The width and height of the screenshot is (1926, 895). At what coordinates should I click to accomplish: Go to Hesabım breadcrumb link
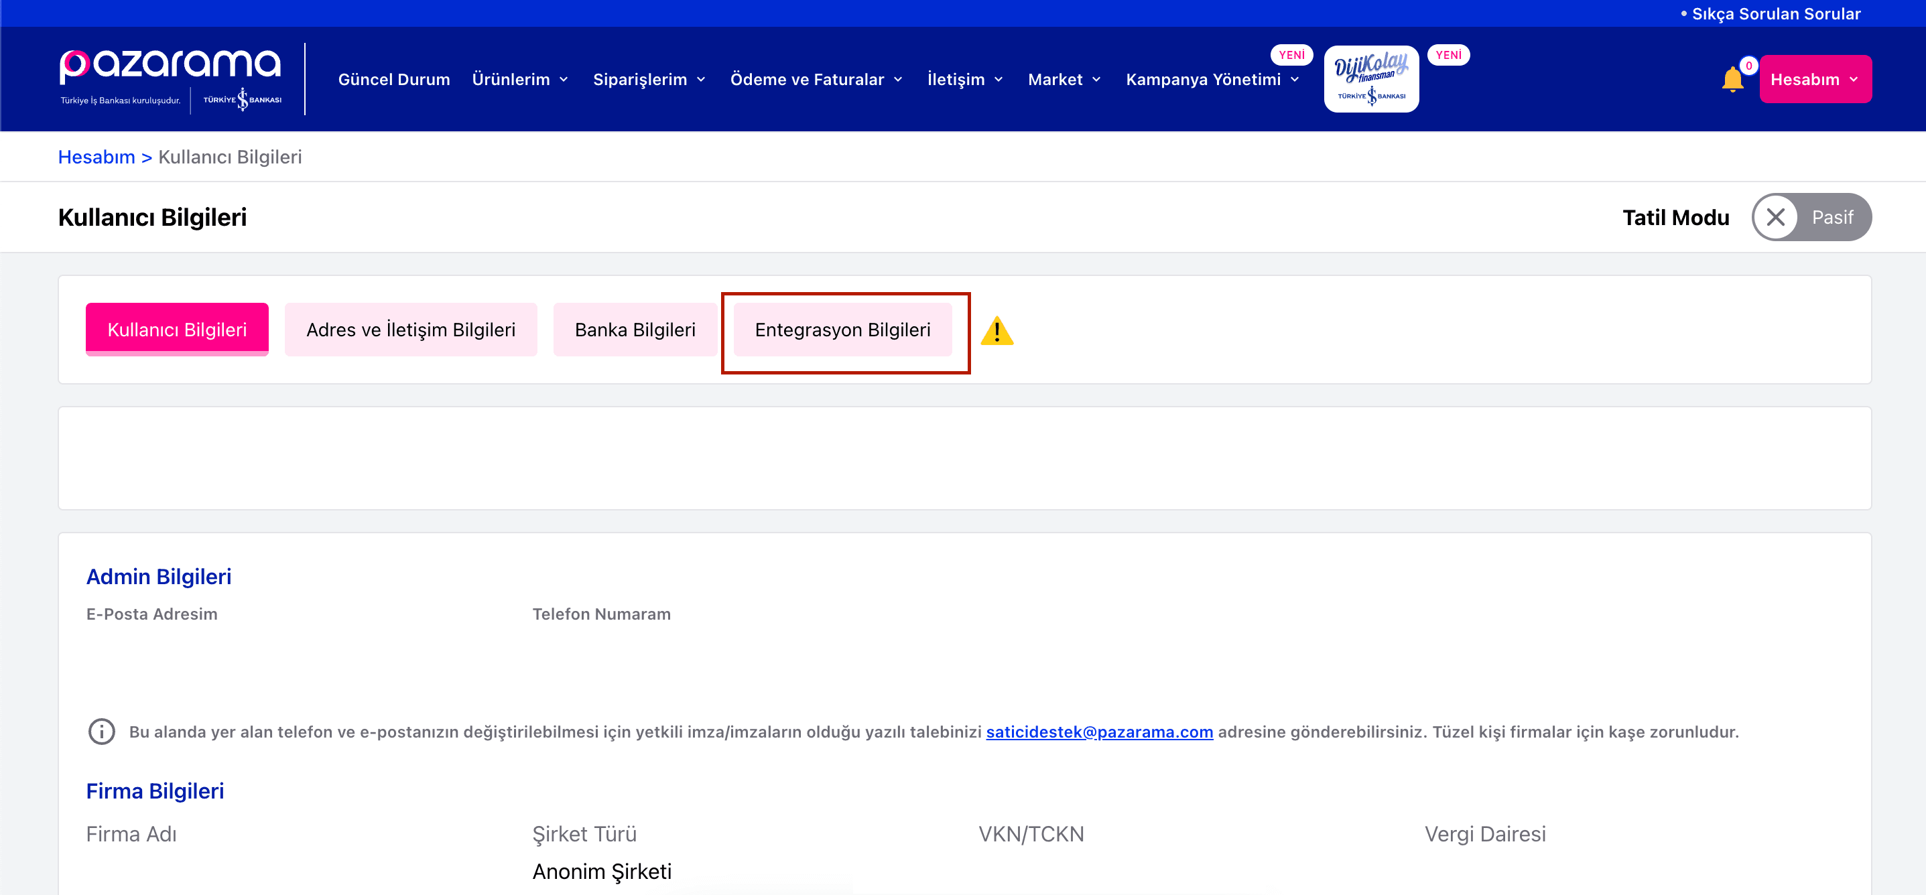[x=97, y=157]
